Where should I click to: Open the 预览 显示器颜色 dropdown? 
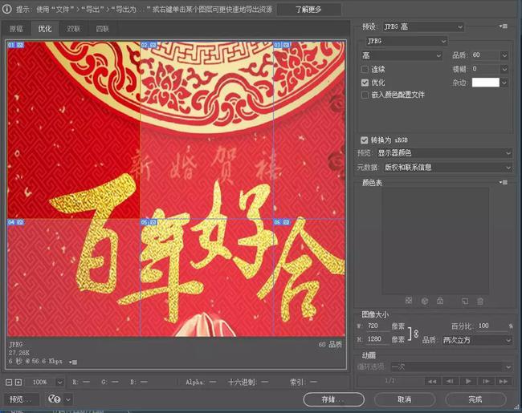444,153
